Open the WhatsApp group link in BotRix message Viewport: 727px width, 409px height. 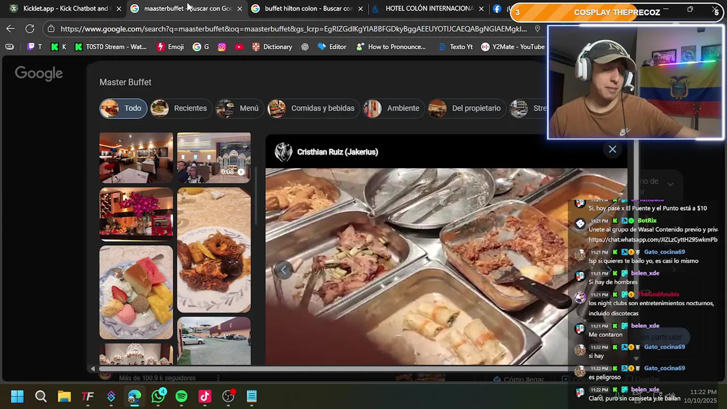point(653,240)
